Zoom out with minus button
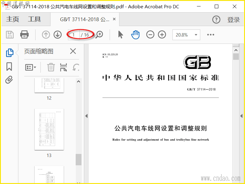245x184 pixels. [150, 35]
